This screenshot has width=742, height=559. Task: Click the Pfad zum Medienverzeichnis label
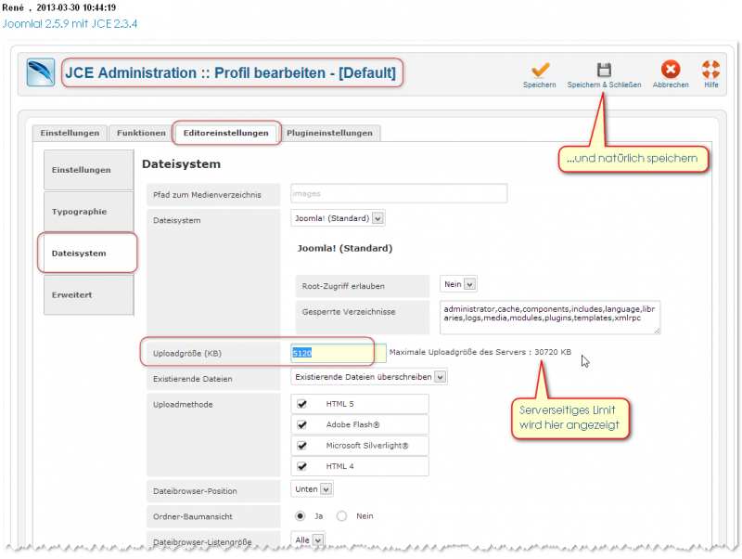[207, 195]
